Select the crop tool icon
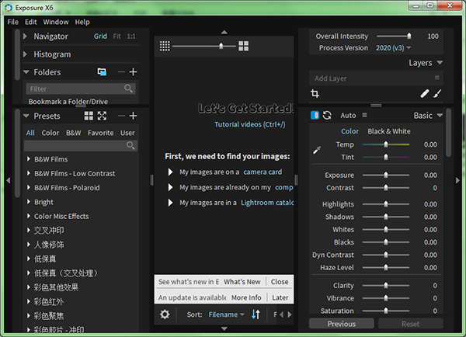The image size is (466, 337). (315, 94)
